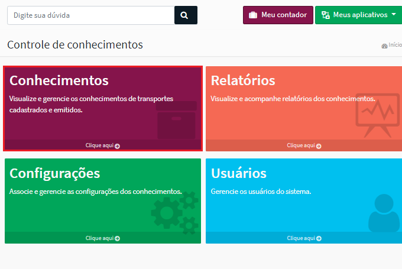Viewport: 402px width, 269px height.
Task: Click the arrow icon in Conhecimentos footer
Action: 118,146
